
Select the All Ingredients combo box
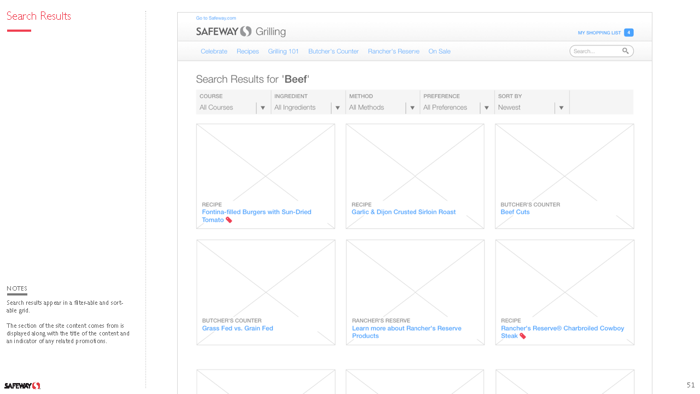pos(308,108)
